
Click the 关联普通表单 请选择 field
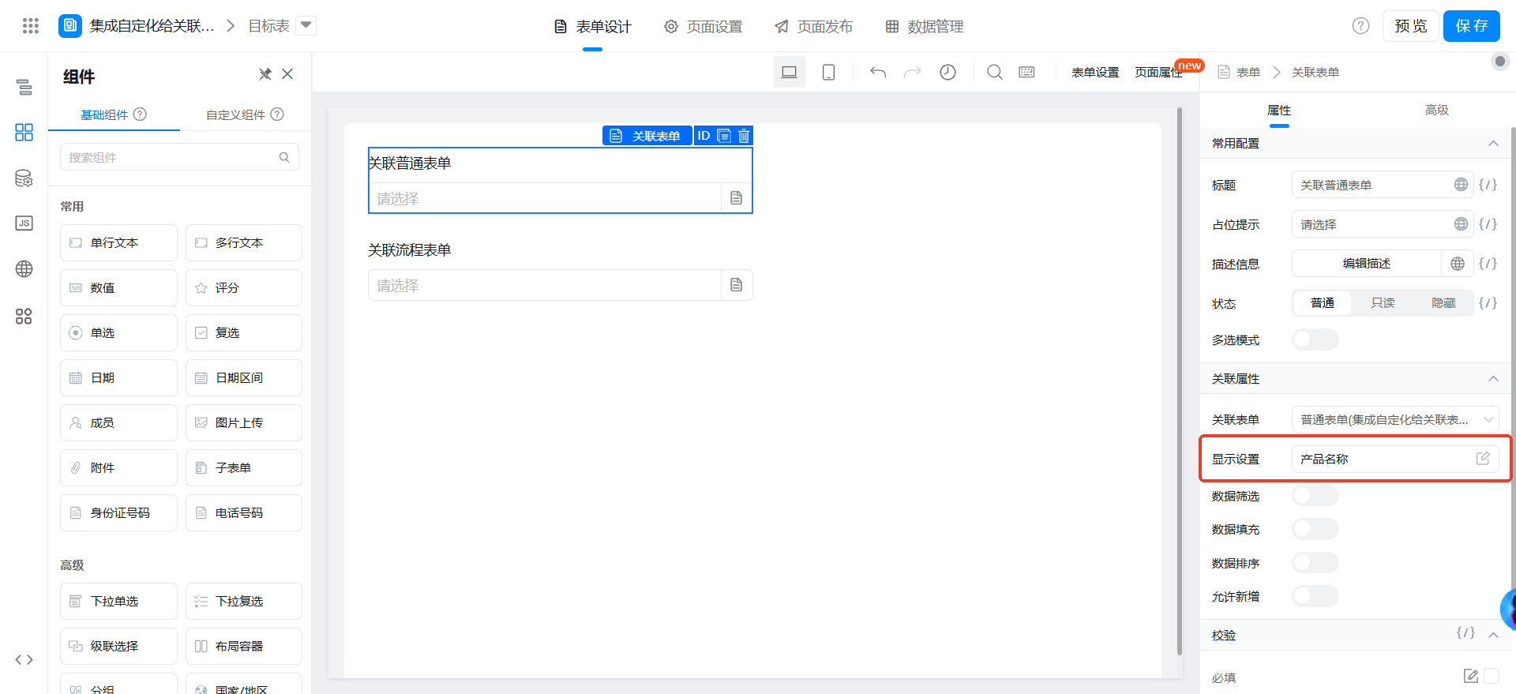pos(545,198)
